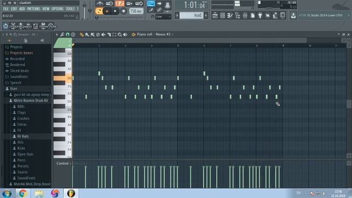Screen dimensions: 352x198
Task: Select the Paint brush tool in piano roll
Action: click(87, 34)
